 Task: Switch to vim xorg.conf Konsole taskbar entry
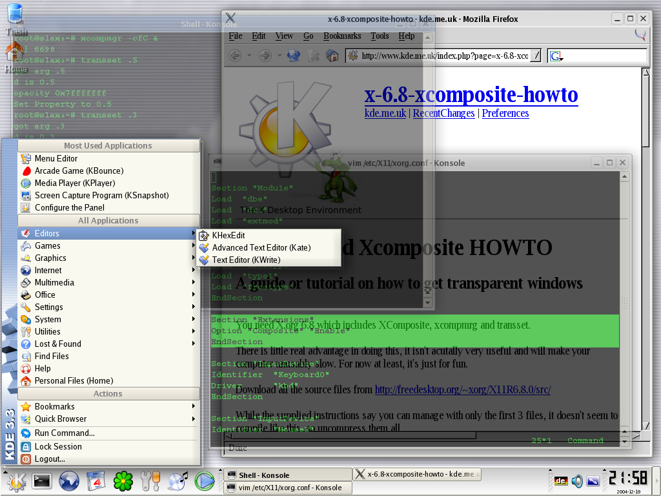point(288,488)
